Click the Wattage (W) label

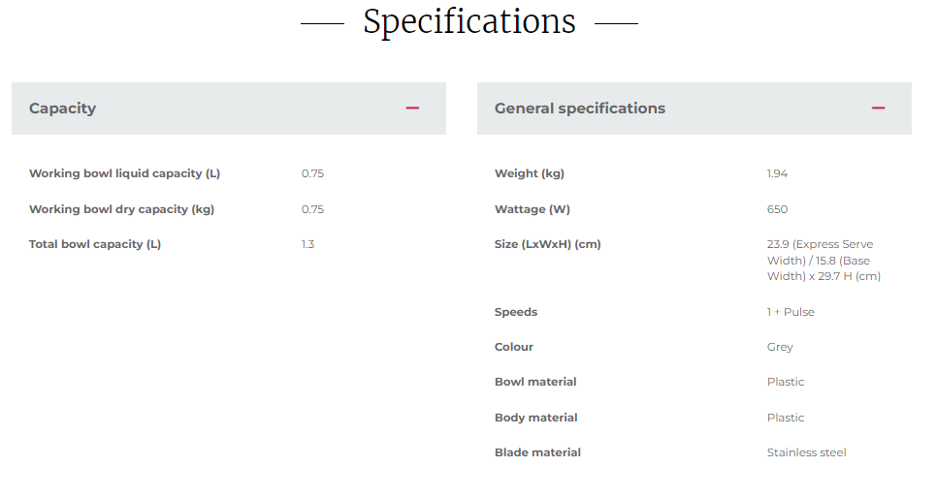tap(533, 209)
